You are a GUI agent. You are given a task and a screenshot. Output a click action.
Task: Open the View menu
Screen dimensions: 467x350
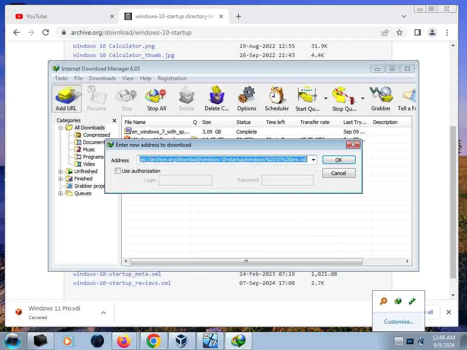point(128,78)
